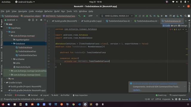This screenshot has height=107, width=191.
Task: Show hidden editor tabs chevron
Action: [186, 21]
